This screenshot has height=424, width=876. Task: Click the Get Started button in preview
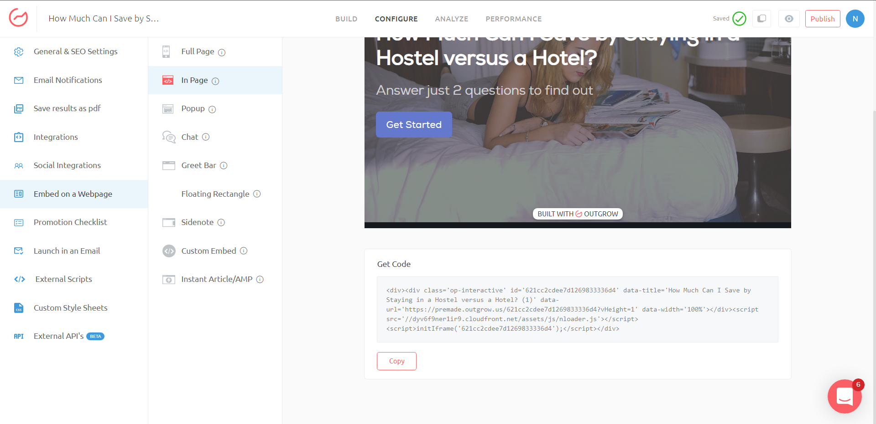coord(414,125)
